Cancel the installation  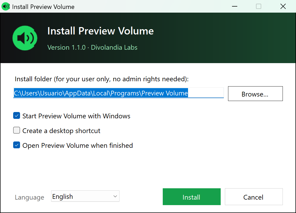pyautogui.click(x=254, y=197)
